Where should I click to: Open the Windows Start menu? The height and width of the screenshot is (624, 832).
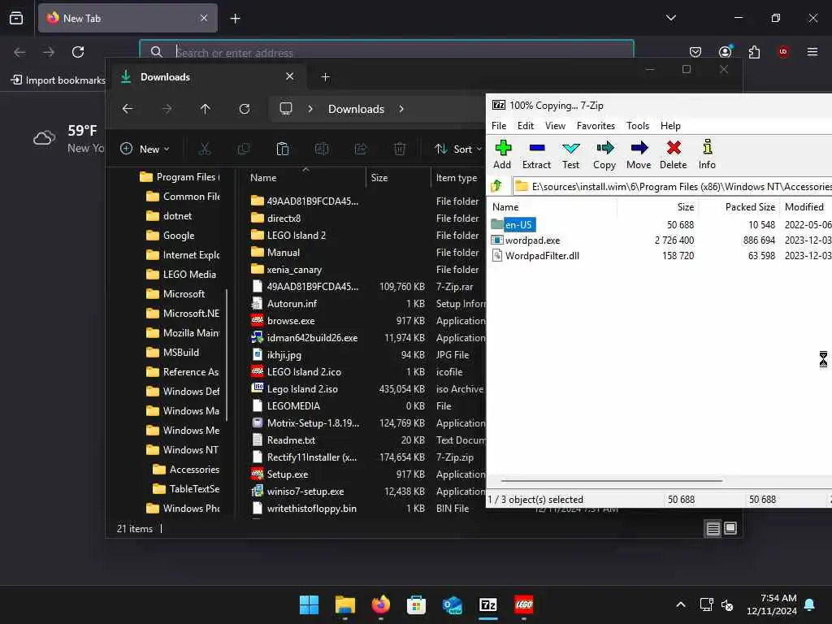pos(309,604)
